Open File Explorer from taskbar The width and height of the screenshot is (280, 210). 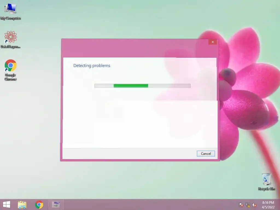[22, 205]
